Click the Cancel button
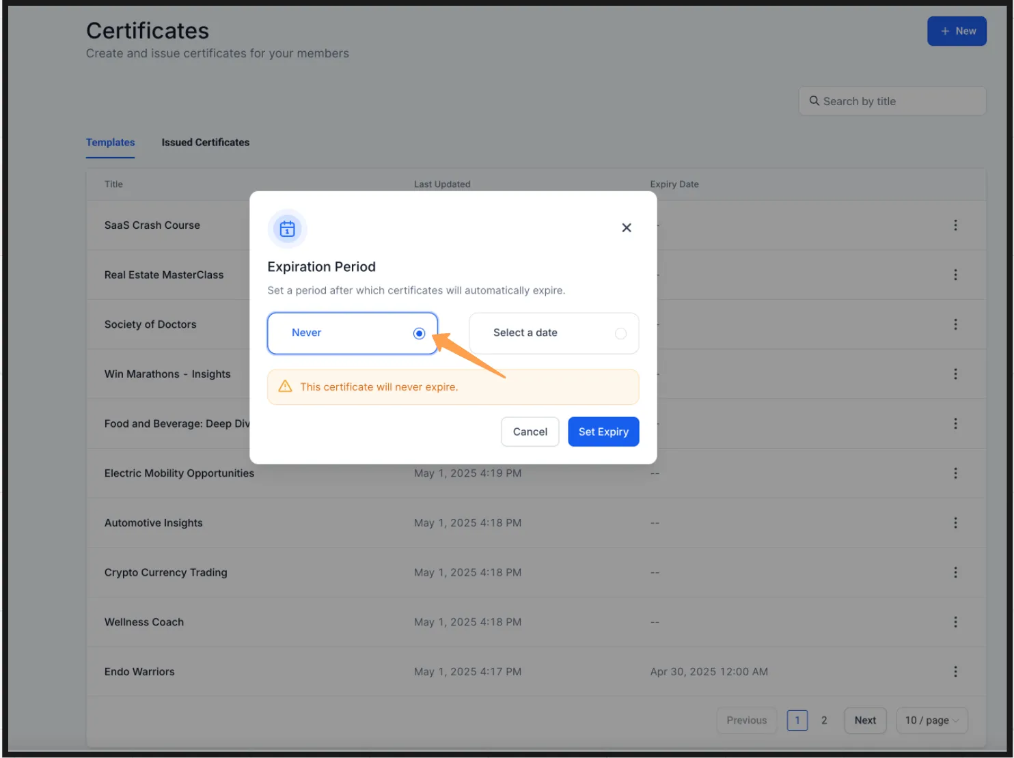The height and width of the screenshot is (758, 1014). coord(530,432)
